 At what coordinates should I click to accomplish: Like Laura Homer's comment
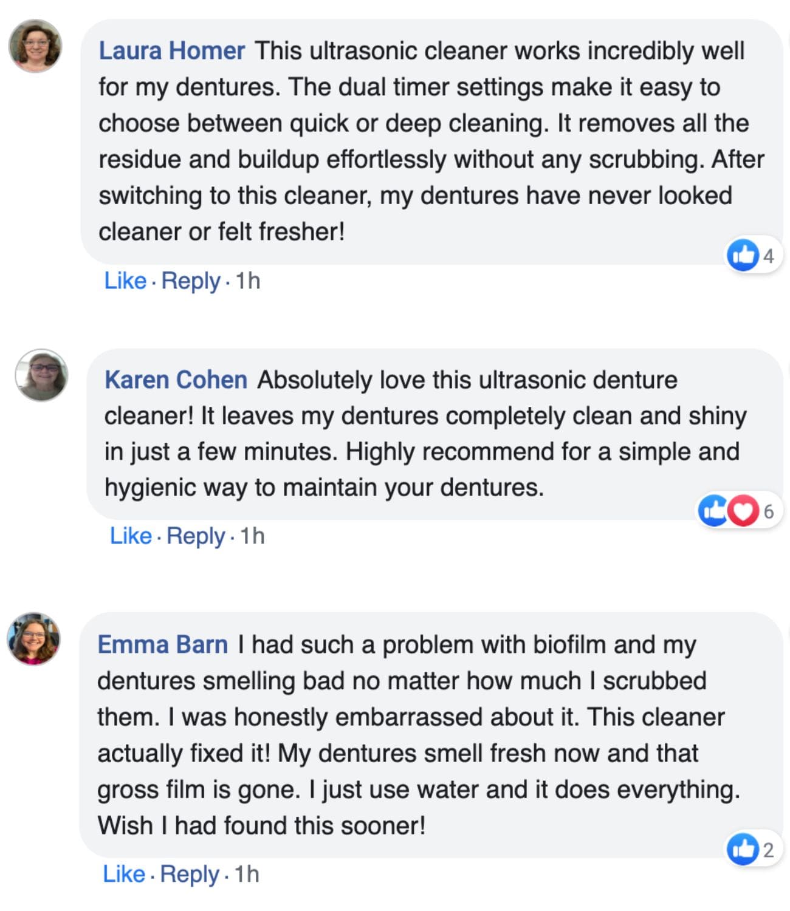click(125, 281)
